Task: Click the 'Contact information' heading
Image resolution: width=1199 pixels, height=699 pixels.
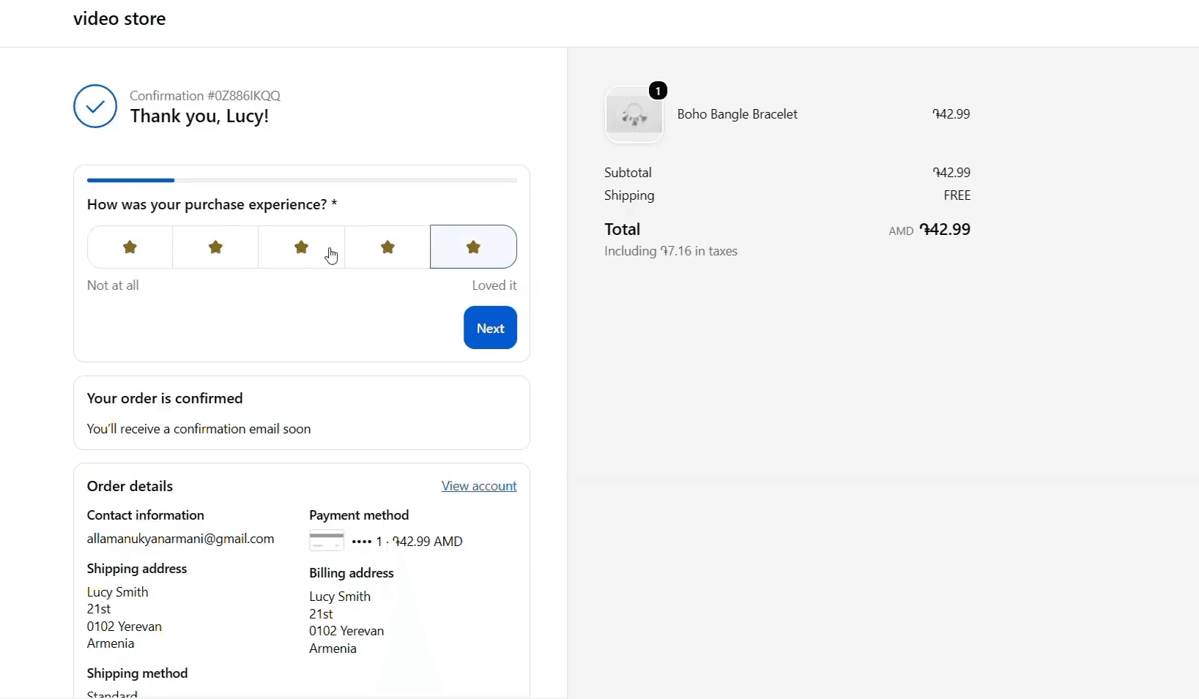Action: point(146,515)
